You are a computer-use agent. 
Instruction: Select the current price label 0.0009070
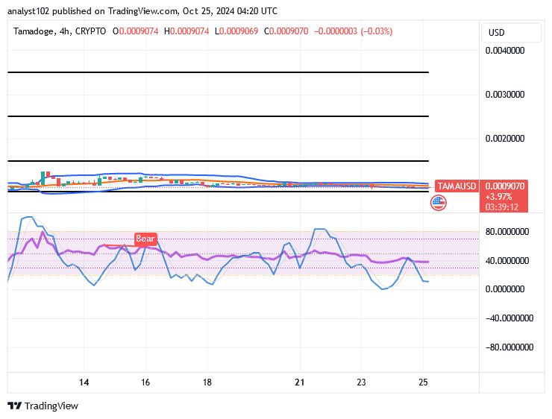coord(505,186)
